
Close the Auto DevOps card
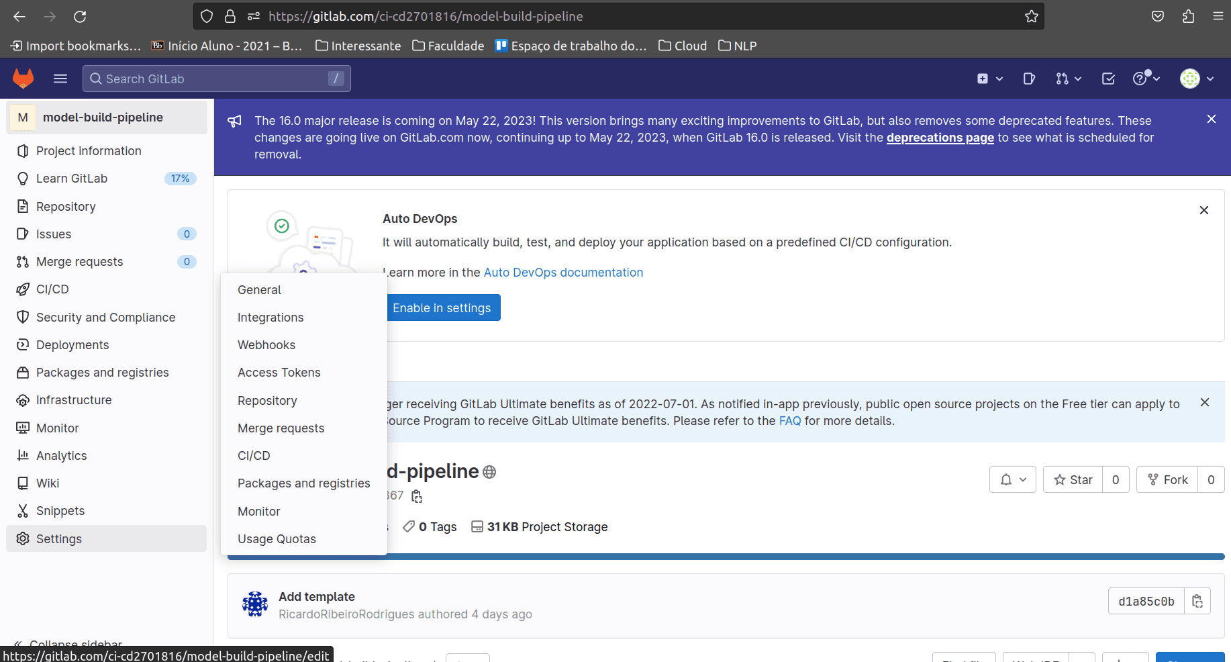click(1204, 210)
